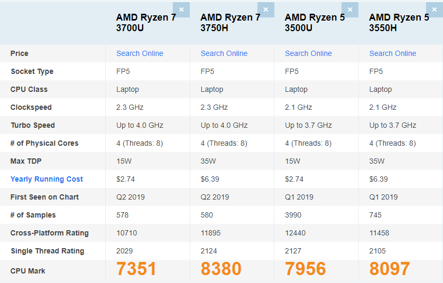Remove AMD Ryzen 7 3750H column
The height and width of the screenshot is (283, 443).
[x=265, y=10]
